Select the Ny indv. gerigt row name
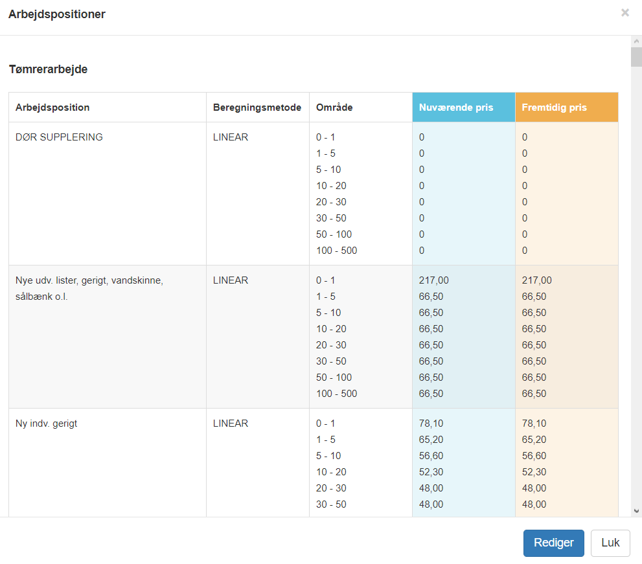 click(46, 423)
